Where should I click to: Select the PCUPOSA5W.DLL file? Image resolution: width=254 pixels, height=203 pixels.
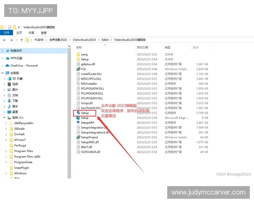click(92, 88)
